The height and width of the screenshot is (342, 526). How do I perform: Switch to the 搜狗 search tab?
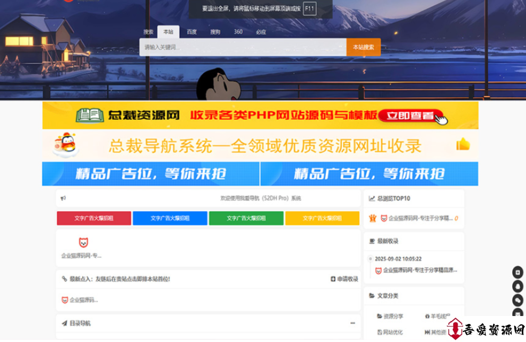[215, 32]
